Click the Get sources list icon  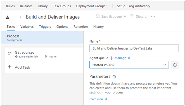(x=10, y=53)
